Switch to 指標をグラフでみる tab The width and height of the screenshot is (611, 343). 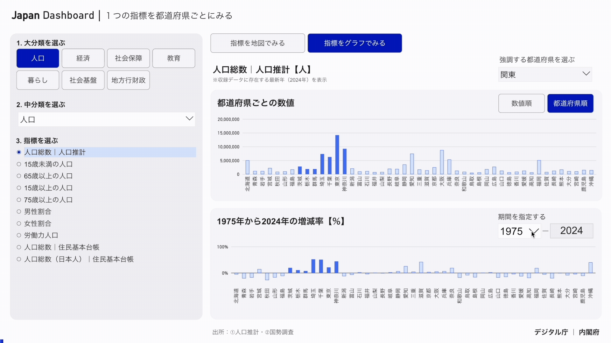(355, 43)
